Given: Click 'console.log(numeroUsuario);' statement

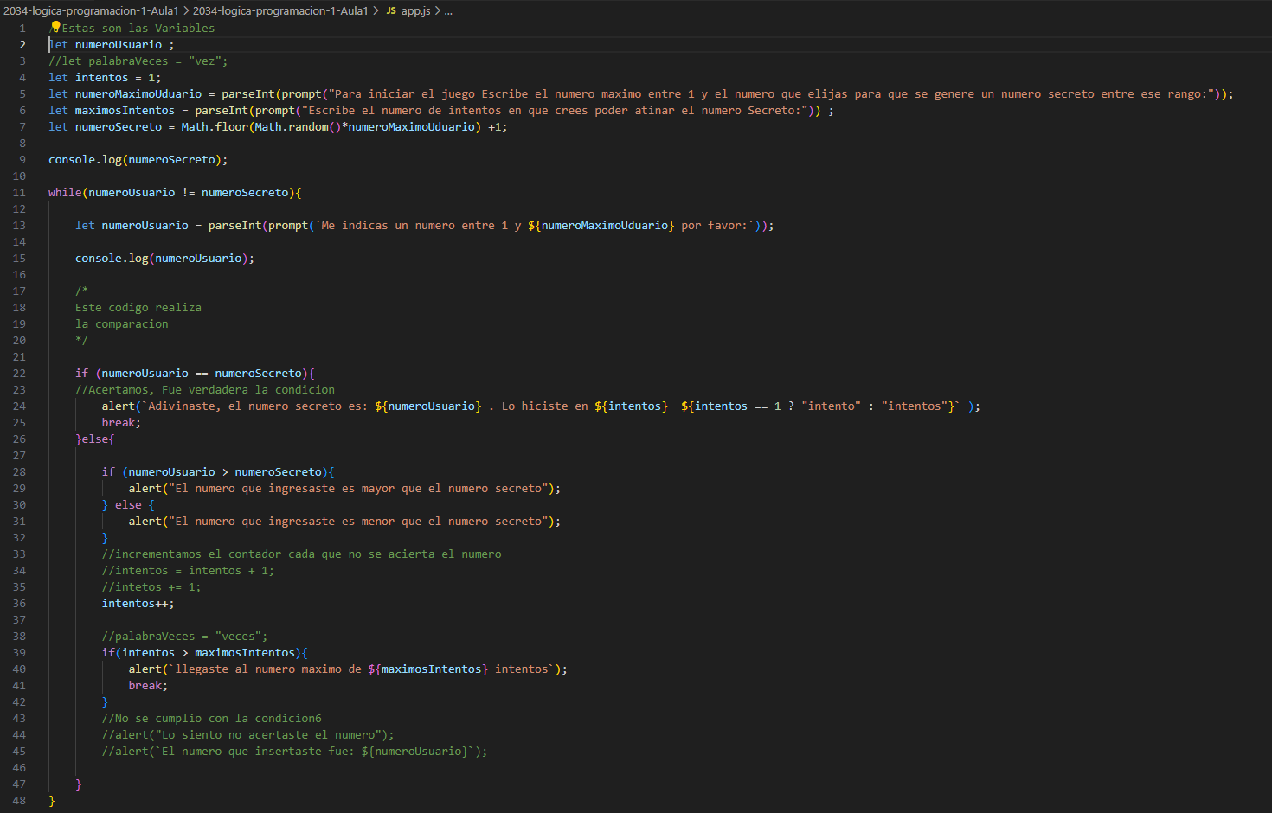Looking at the screenshot, I should point(164,258).
